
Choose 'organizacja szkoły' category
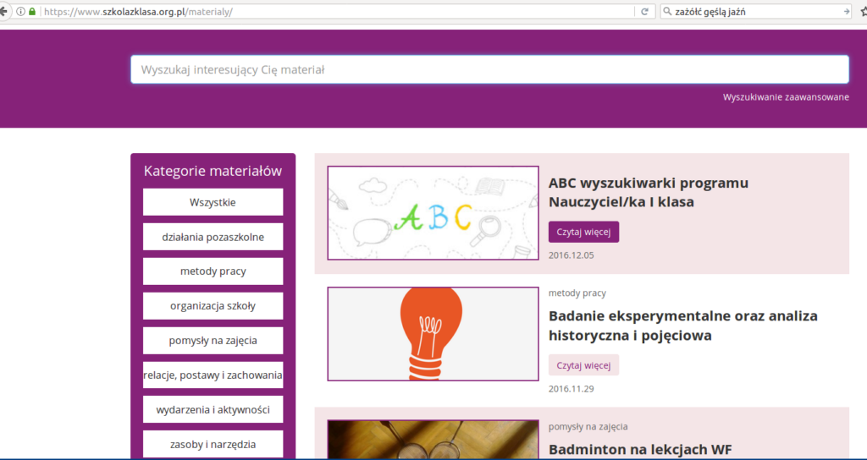click(x=213, y=306)
